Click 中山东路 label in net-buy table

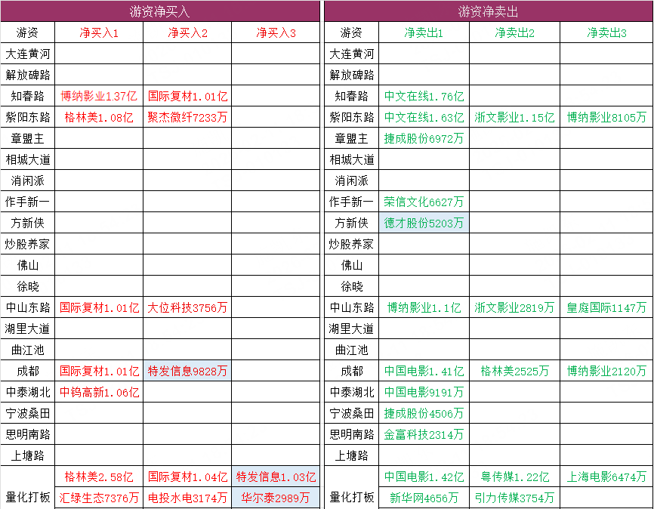27,307
